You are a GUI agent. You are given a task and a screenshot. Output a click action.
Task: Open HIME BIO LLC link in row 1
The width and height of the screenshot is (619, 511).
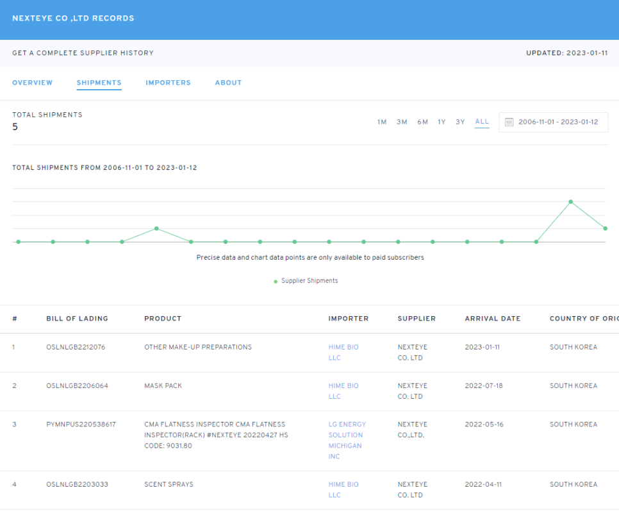(x=343, y=352)
